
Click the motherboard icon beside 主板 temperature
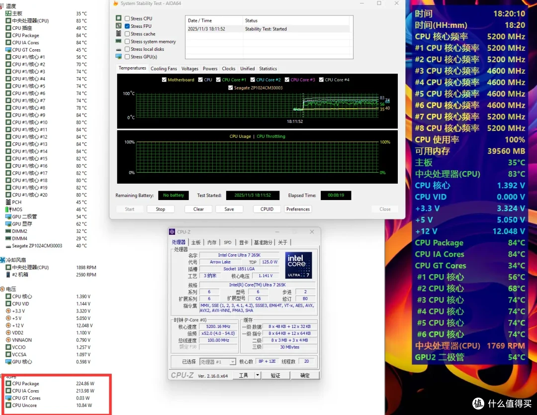[8, 13]
